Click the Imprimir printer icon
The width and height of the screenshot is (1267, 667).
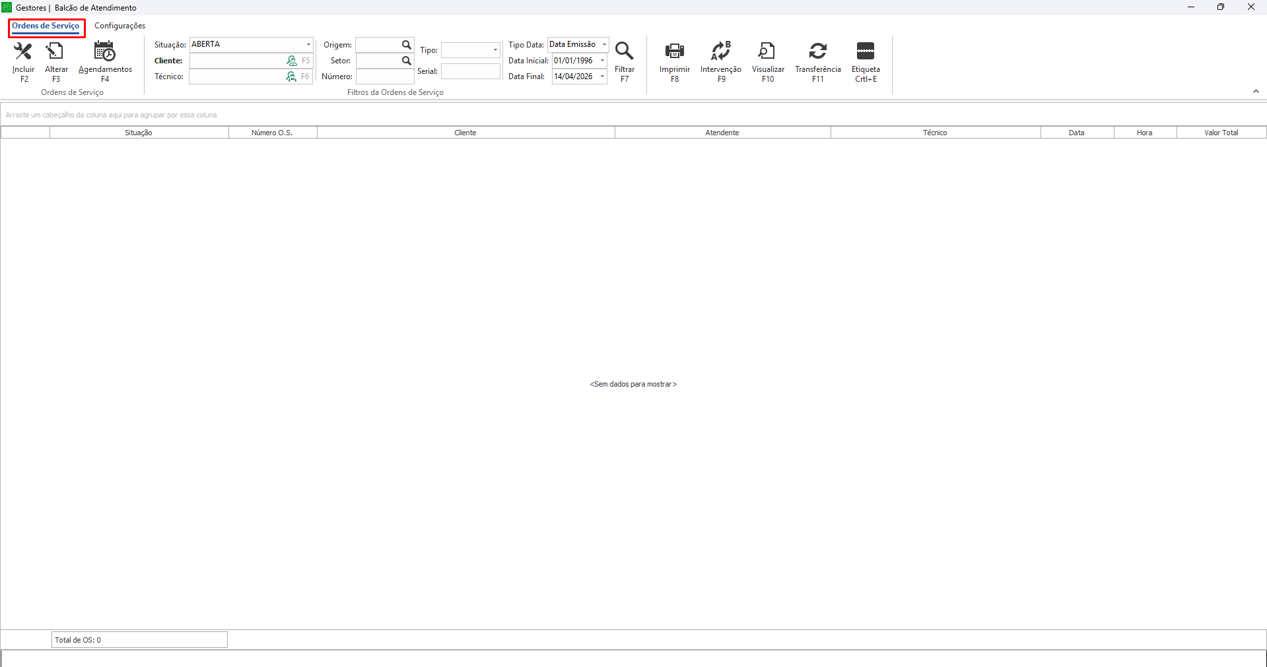(674, 51)
